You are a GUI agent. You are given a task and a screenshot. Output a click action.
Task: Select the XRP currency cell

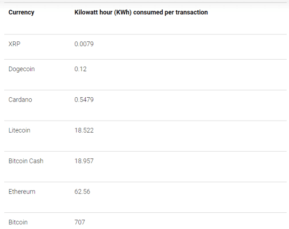tap(14, 43)
